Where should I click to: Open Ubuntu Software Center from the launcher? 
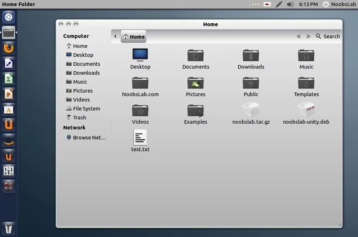(9, 109)
